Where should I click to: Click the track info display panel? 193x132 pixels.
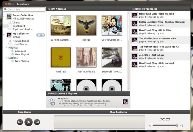100,122
